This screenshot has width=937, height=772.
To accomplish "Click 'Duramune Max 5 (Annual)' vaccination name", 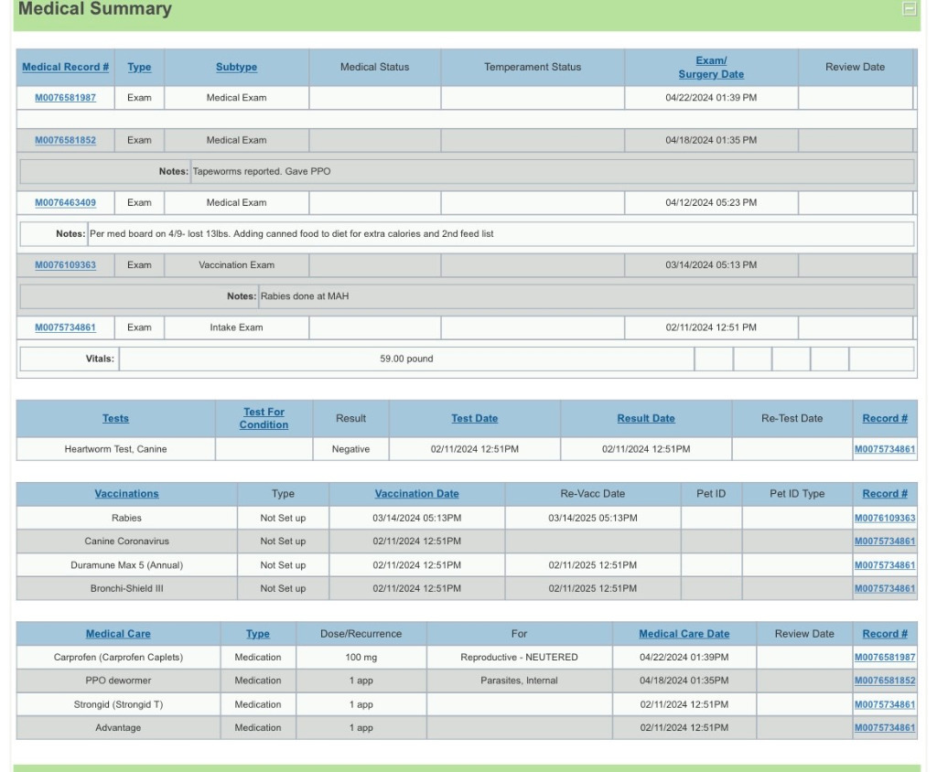I will click(126, 565).
